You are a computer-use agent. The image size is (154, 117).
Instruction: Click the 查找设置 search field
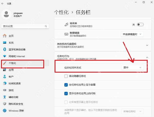coord(25,26)
